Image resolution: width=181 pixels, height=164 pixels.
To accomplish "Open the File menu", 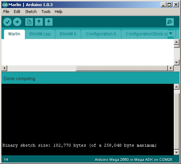I will (6, 12).
